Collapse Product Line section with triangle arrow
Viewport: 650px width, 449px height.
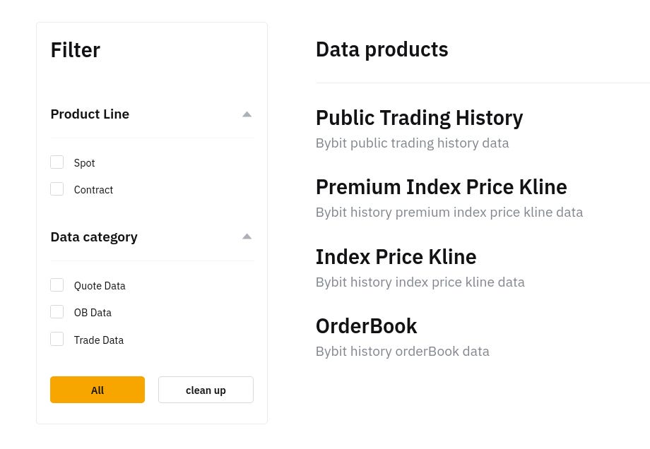(x=247, y=114)
